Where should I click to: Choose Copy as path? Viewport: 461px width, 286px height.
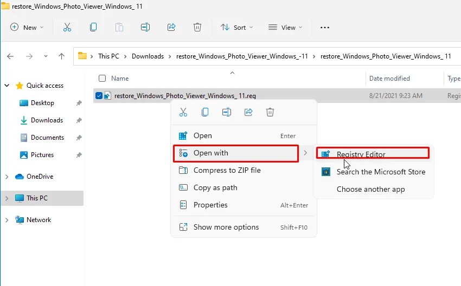tap(244, 187)
